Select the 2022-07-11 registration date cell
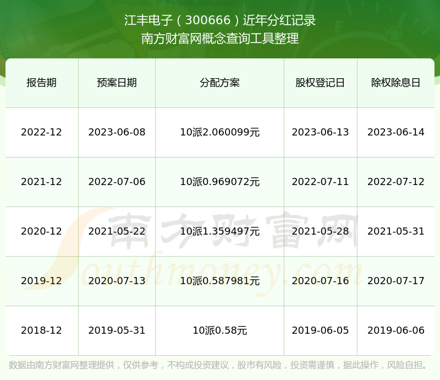This screenshot has height=380, width=440. pos(321,182)
